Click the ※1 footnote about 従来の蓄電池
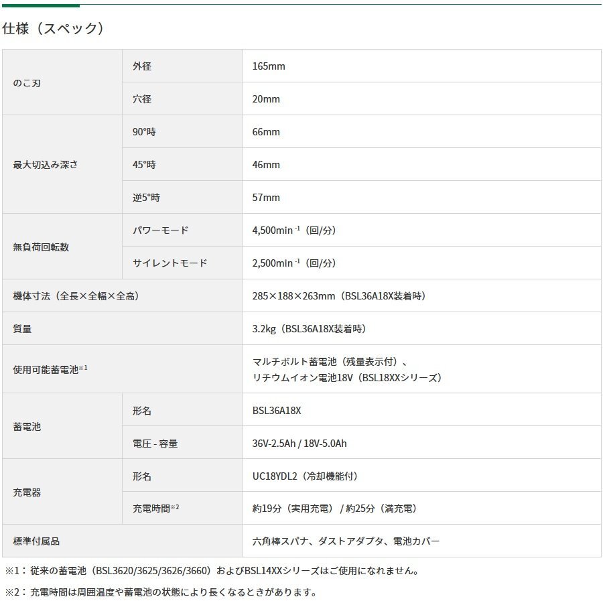This screenshot has width=603, height=603. (x=212, y=571)
